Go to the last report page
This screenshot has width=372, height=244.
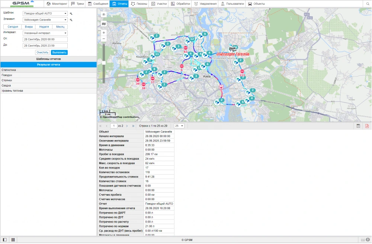[x=133, y=126]
